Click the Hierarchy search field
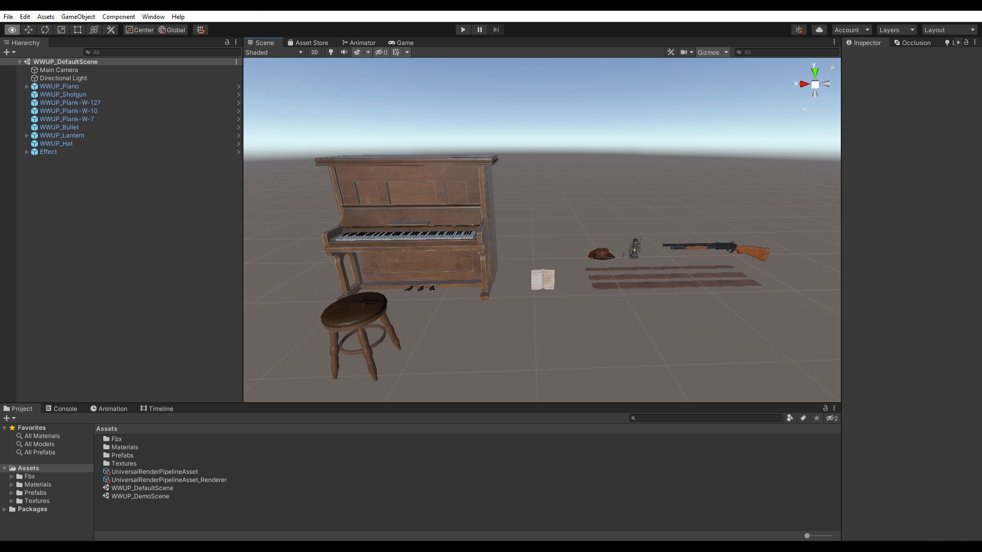982x552 pixels. 163,52
